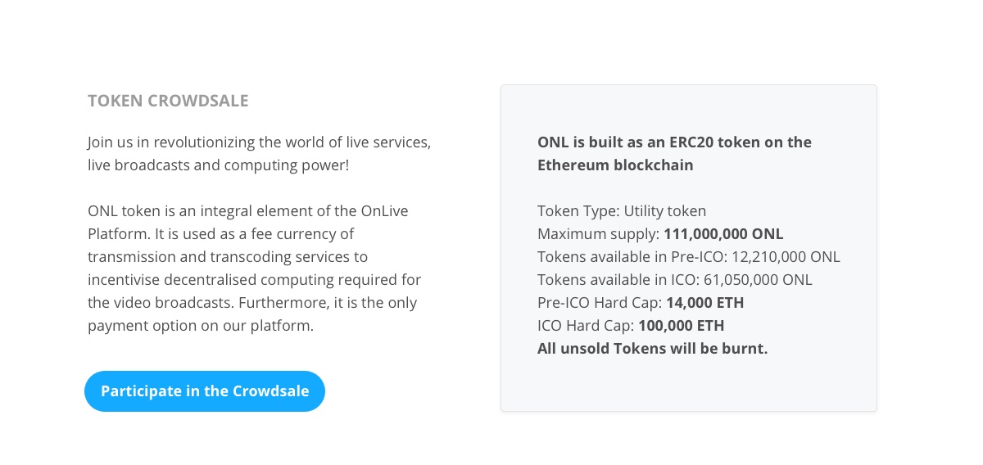The height and width of the screenshot is (465, 983).
Task: Click the Pre-ICO Hard Cap 14,000 ETH line
Action: [x=641, y=302]
